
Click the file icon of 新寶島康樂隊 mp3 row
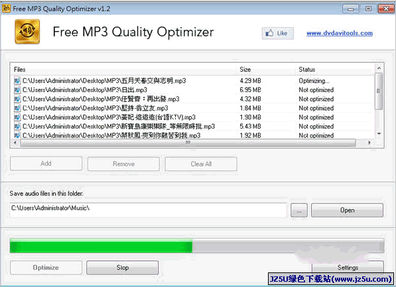pos(17,126)
